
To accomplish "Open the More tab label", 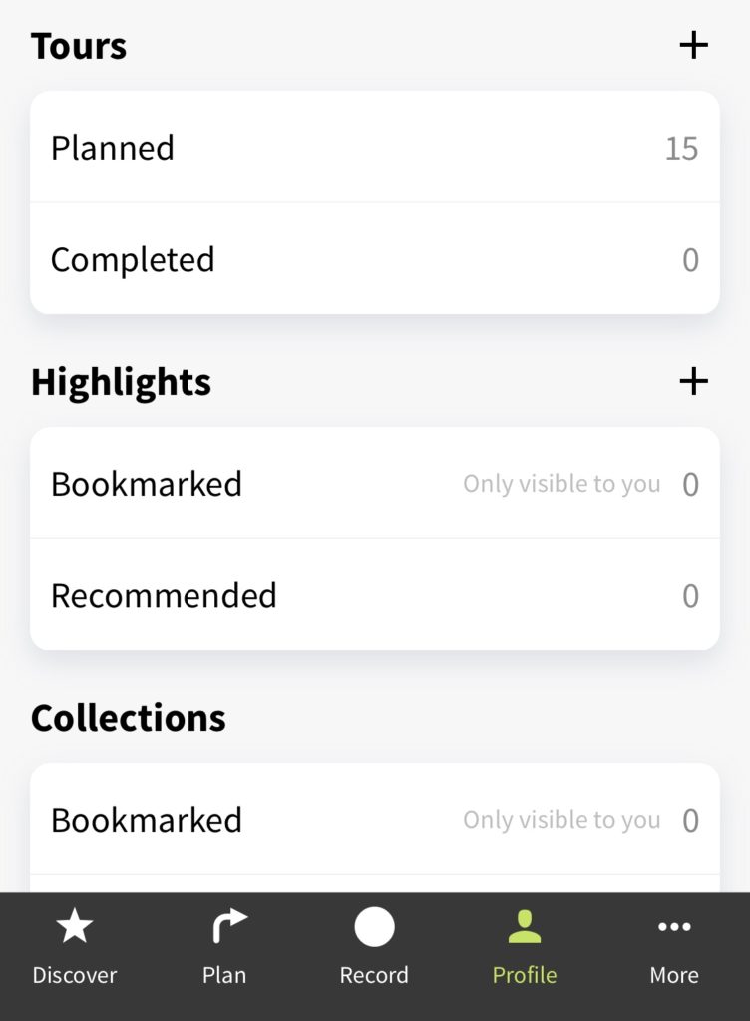I will click(674, 975).
